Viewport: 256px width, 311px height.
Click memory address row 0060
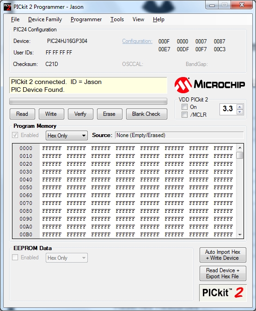click(x=26, y=195)
